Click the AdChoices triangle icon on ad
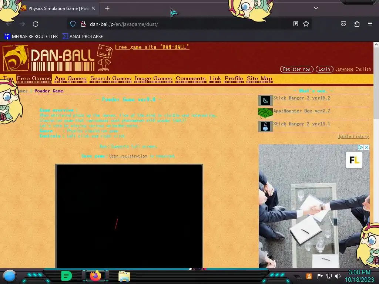 click(360, 147)
